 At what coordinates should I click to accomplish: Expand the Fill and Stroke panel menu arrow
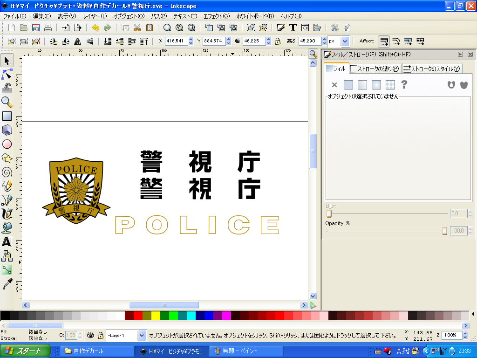click(x=460, y=54)
